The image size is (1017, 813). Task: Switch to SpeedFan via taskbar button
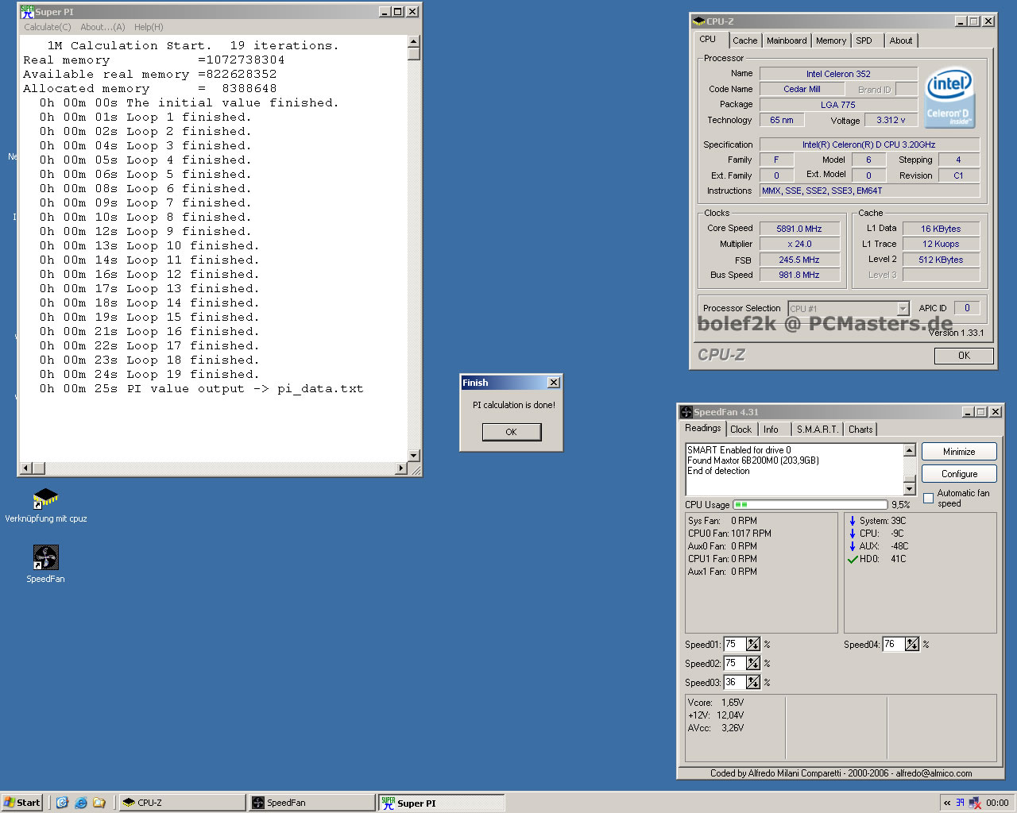[311, 803]
